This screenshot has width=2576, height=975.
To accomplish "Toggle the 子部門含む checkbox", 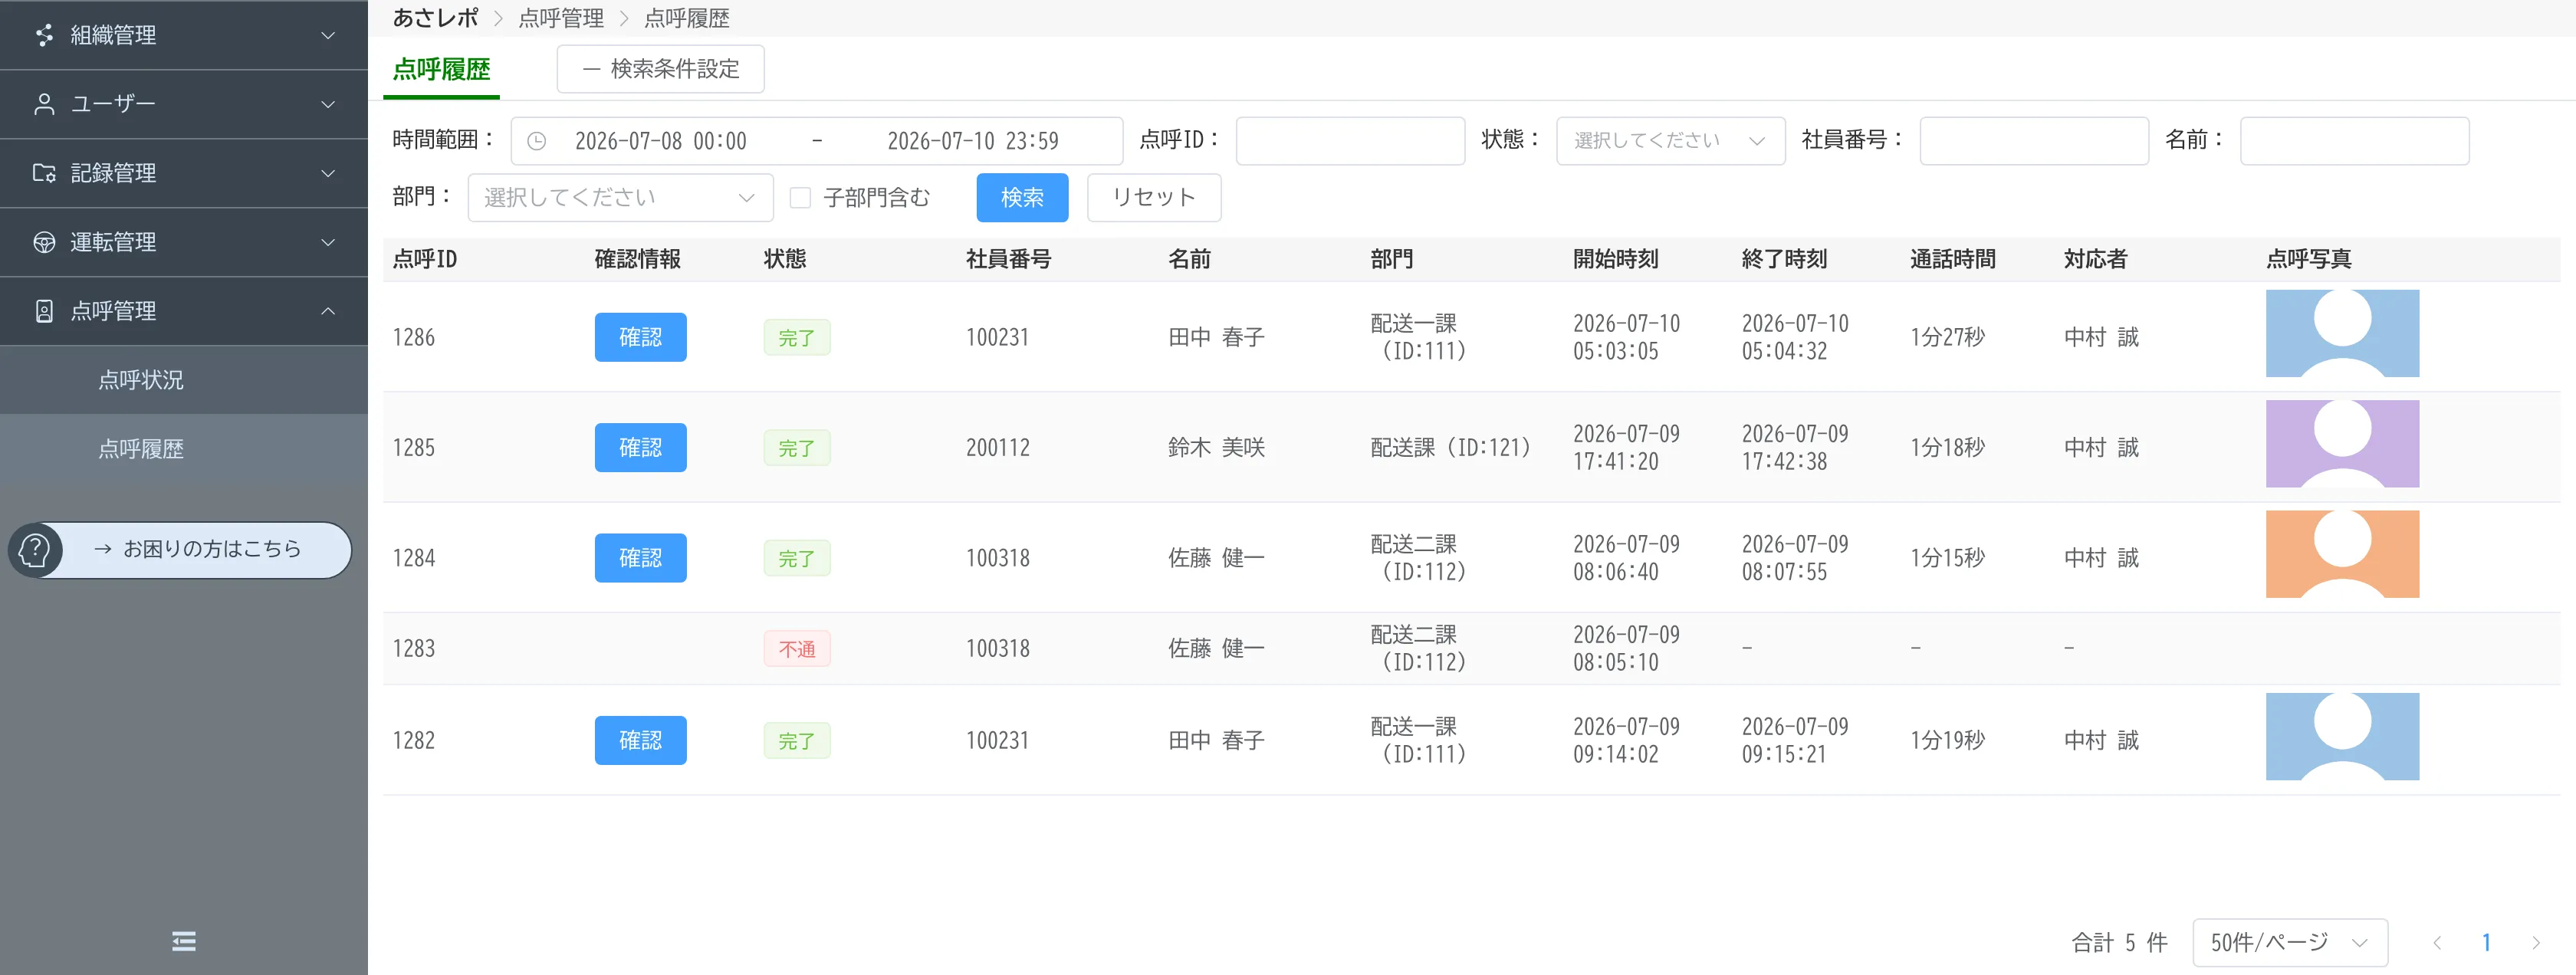I will coord(800,198).
